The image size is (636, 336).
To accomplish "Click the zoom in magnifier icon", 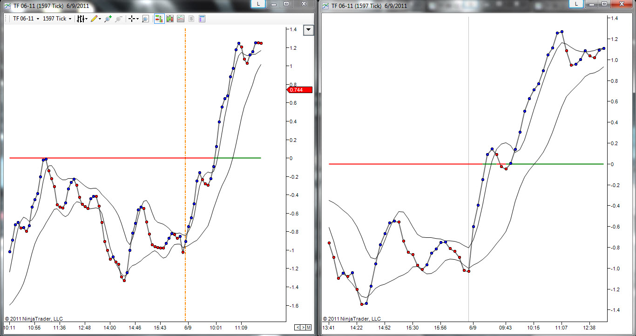I will (108, 19).
